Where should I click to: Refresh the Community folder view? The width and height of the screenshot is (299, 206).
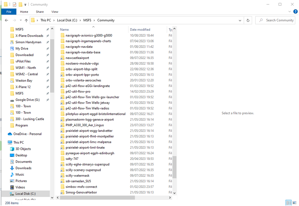[248, 20]
